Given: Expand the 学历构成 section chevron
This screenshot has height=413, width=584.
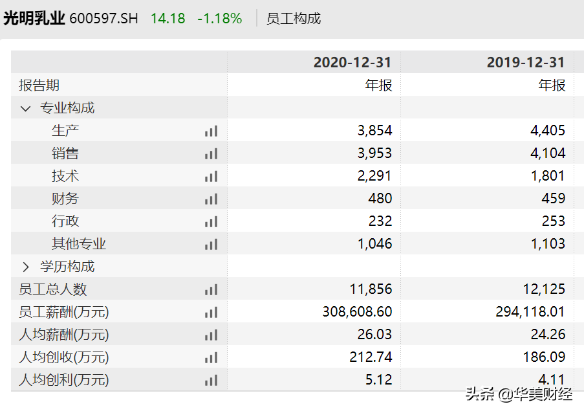Looking at the screenshot, I should tap(25, 267).
